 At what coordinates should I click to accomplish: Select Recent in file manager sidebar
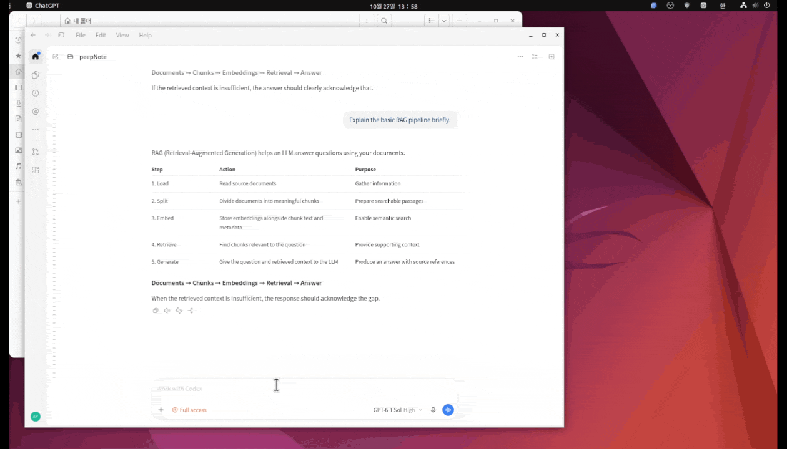(18, 40)
